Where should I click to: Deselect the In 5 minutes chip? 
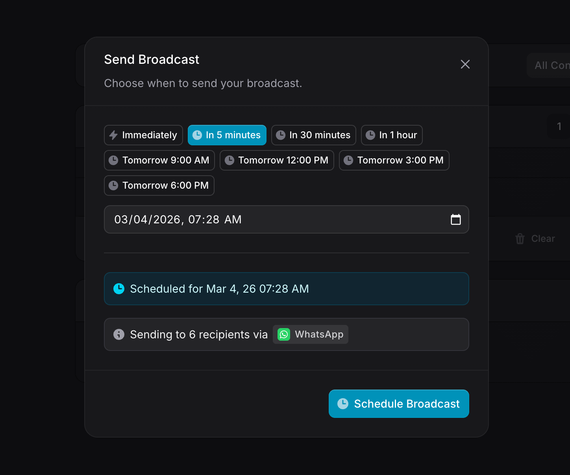click(227, 135)
